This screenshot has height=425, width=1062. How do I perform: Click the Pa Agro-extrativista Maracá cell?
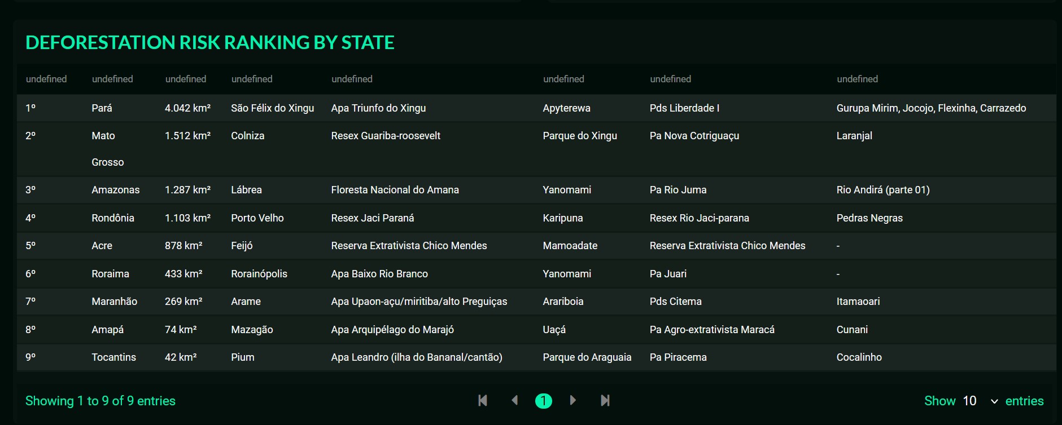tap(712, 330)
